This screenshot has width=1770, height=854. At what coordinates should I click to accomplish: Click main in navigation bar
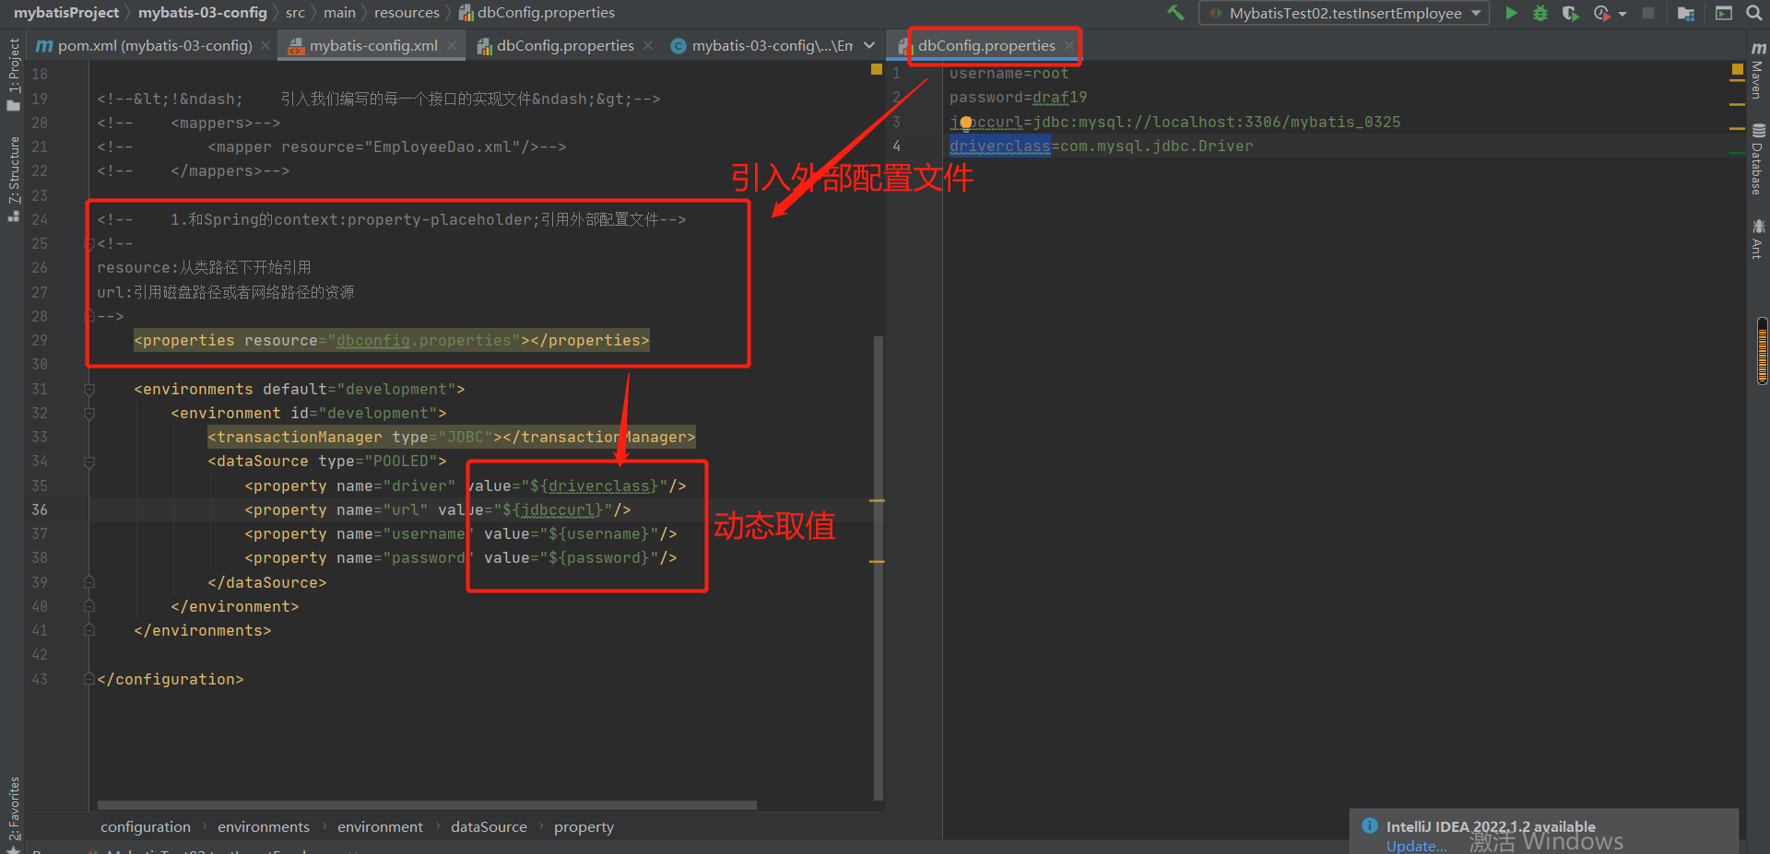339,13
